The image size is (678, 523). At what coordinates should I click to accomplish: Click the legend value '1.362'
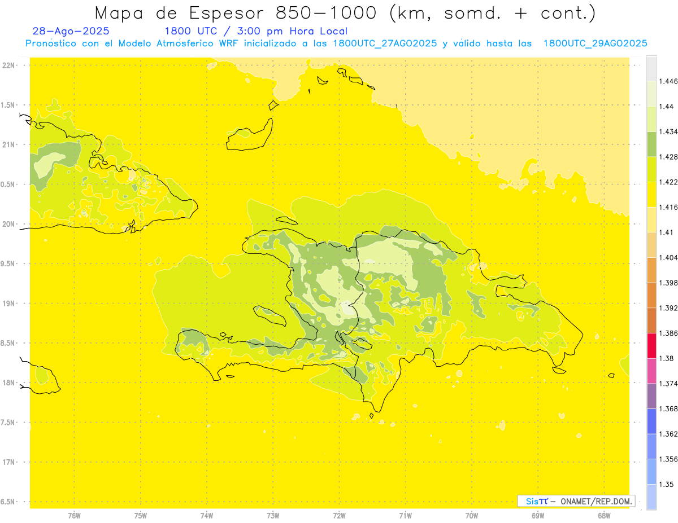[x=667, y=434]
